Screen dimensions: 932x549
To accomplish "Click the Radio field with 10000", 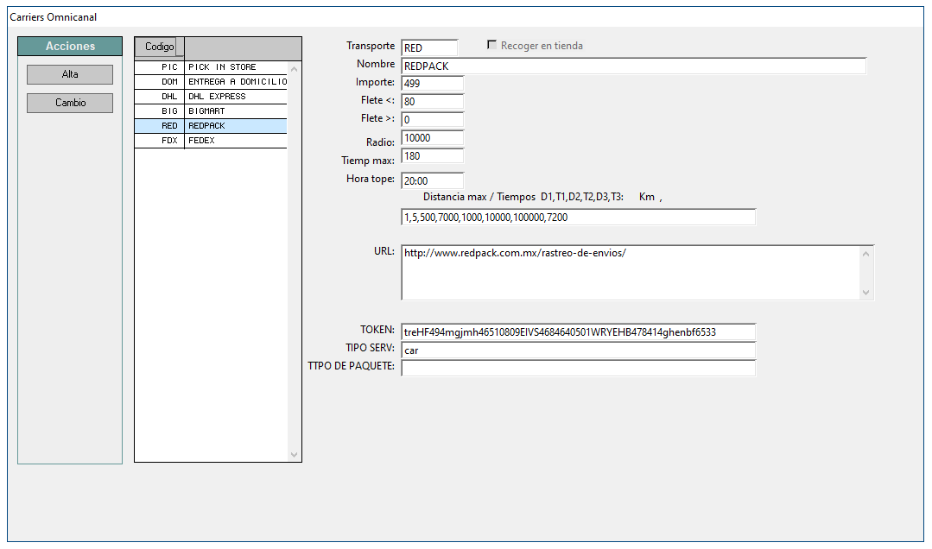I will coord(432,138).
